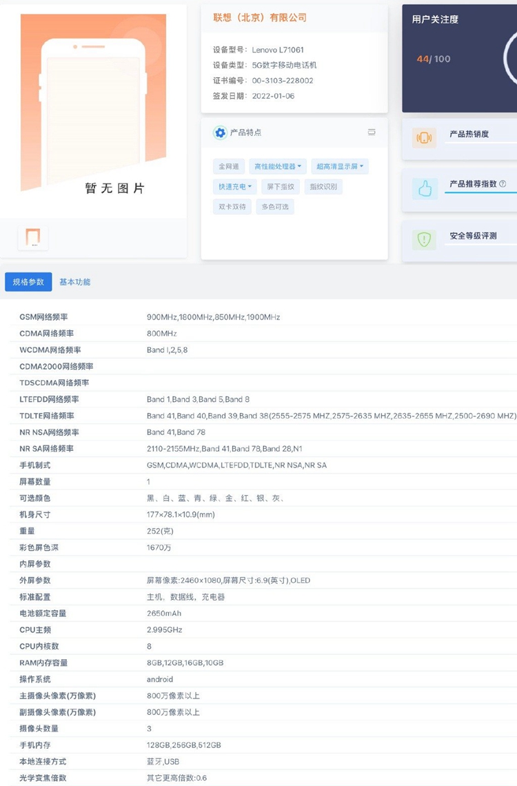Click the connection value 蓝牙,USB
This screenshot has height=786, width=517.
[163, 761]
